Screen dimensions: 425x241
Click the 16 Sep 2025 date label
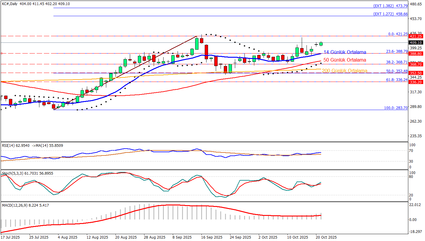pyautogui.click(x=212, y=237)
